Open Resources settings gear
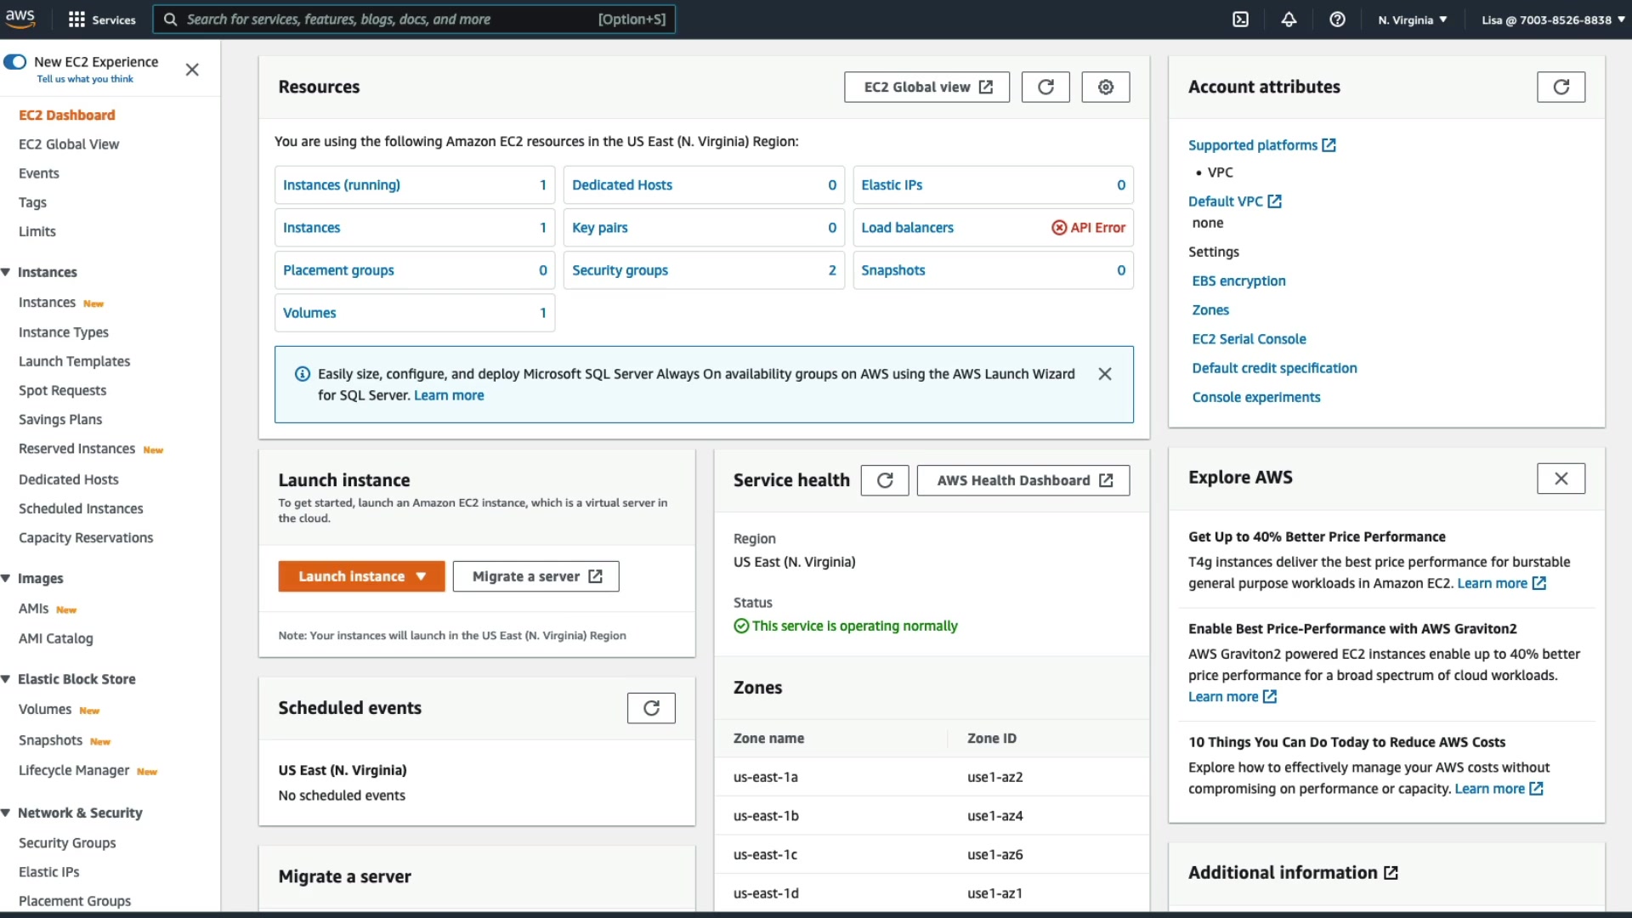The height and width of the screenshot is (918, 1632). click(1105, 87)
